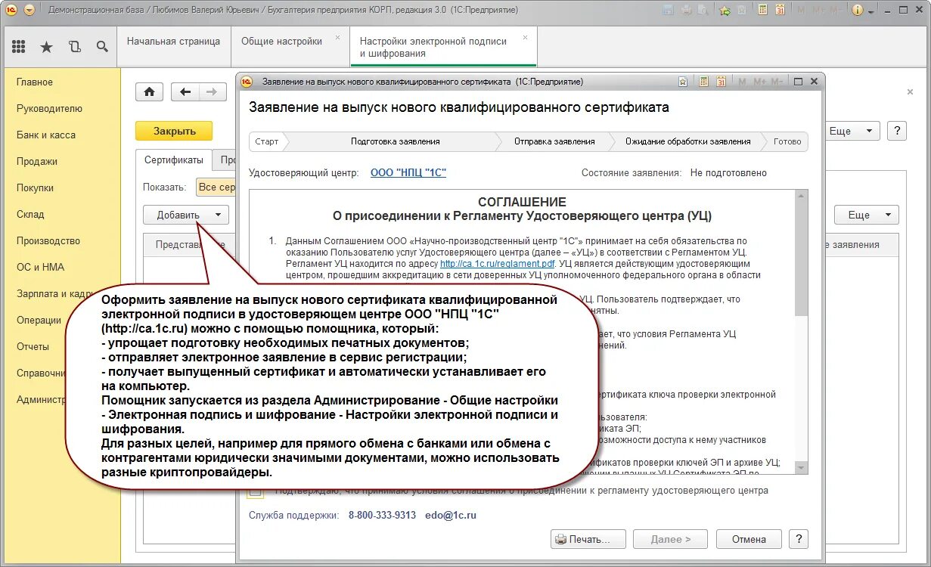Click the Далее > button

point(671,539)
